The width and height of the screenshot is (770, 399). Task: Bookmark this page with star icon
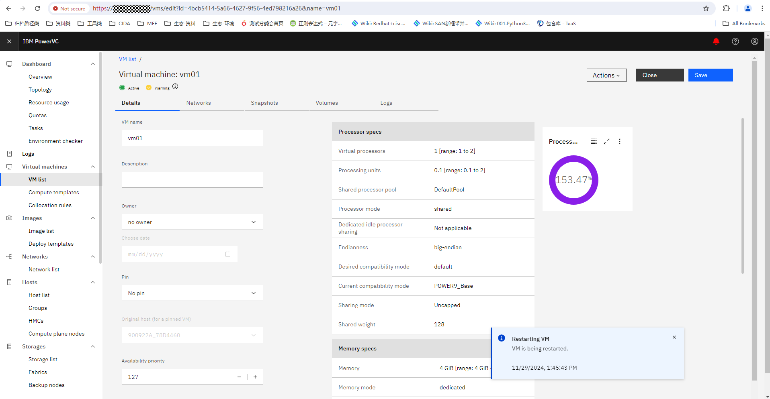706,8
